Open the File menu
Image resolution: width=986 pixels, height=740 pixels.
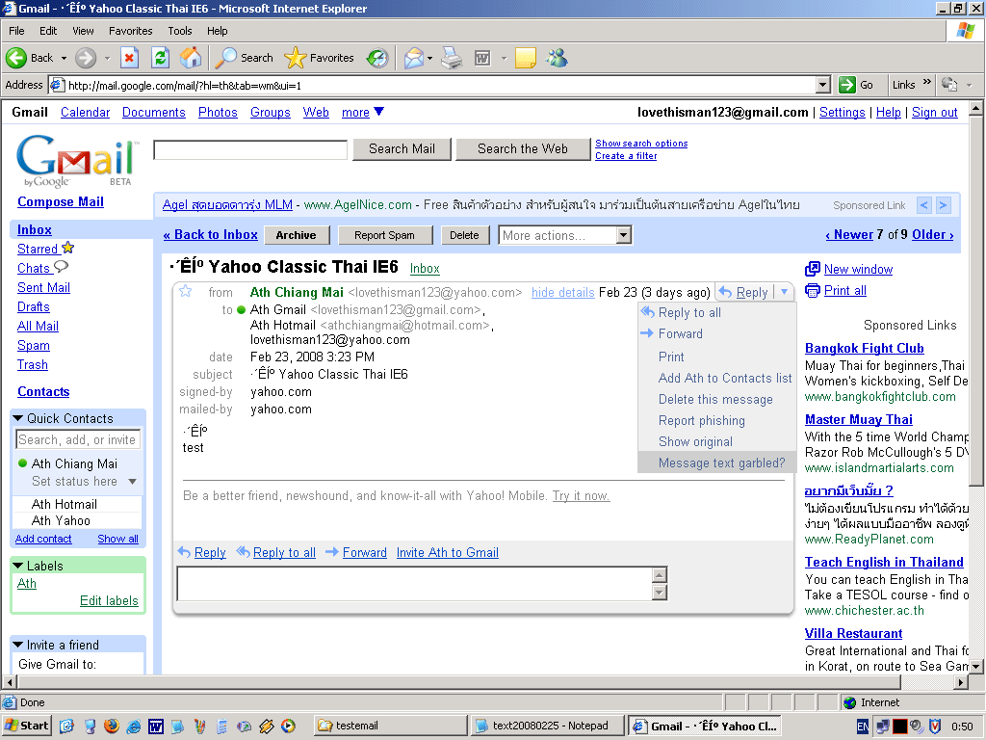point(16,31)
